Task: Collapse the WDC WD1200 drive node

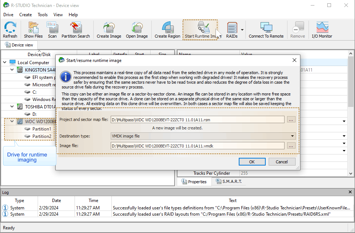Action: coord(12,121)
